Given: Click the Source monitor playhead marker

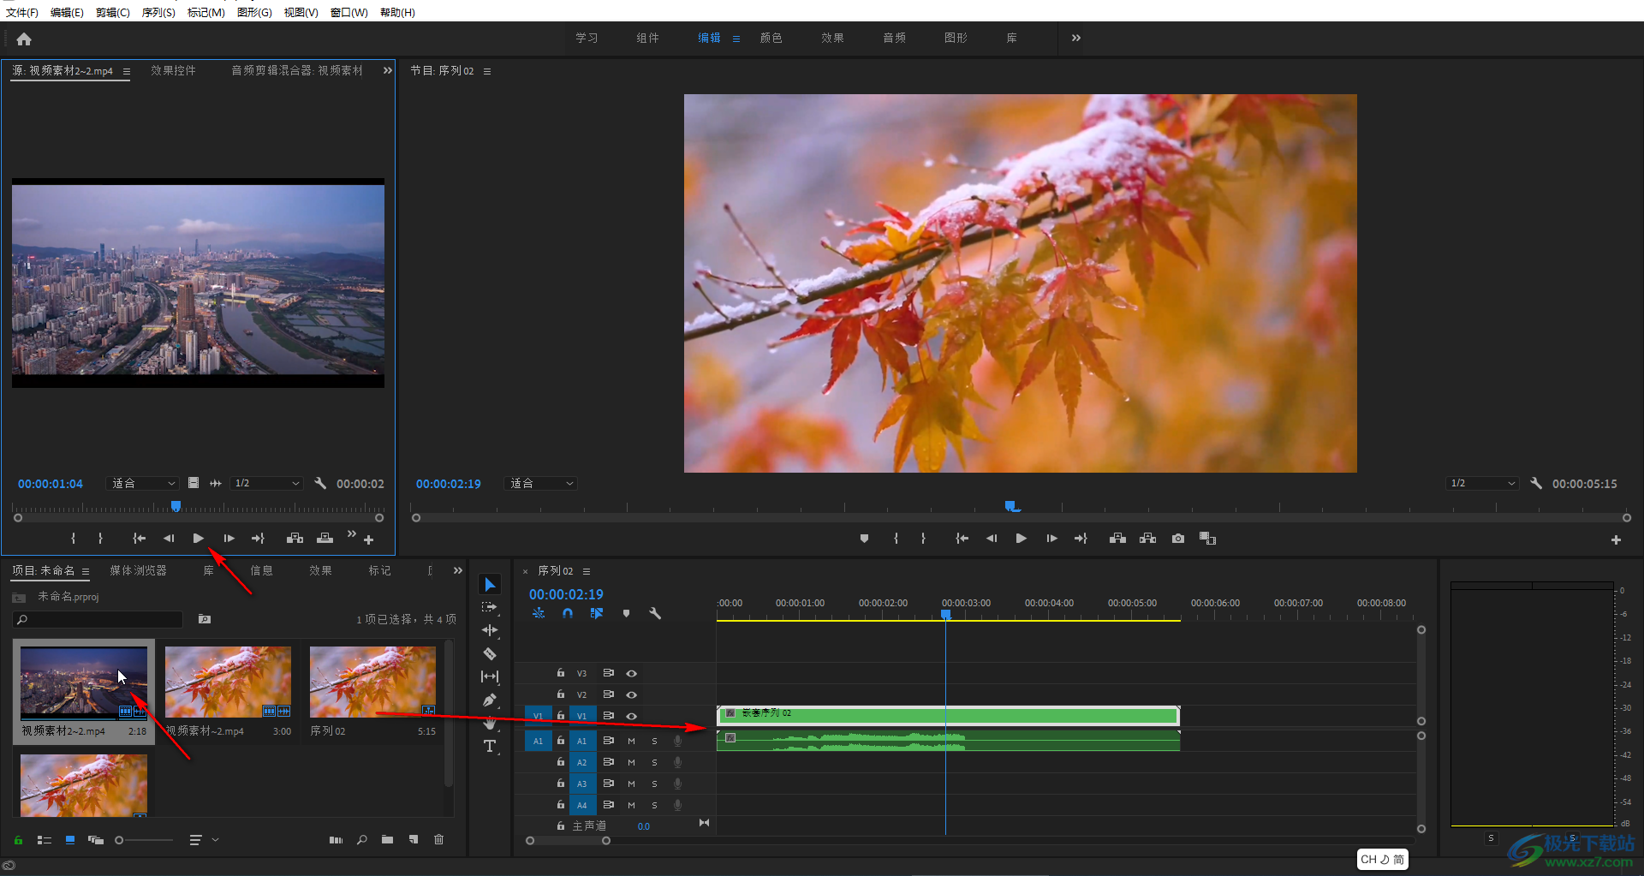Looking at the screenshot, I should (176, 506).
